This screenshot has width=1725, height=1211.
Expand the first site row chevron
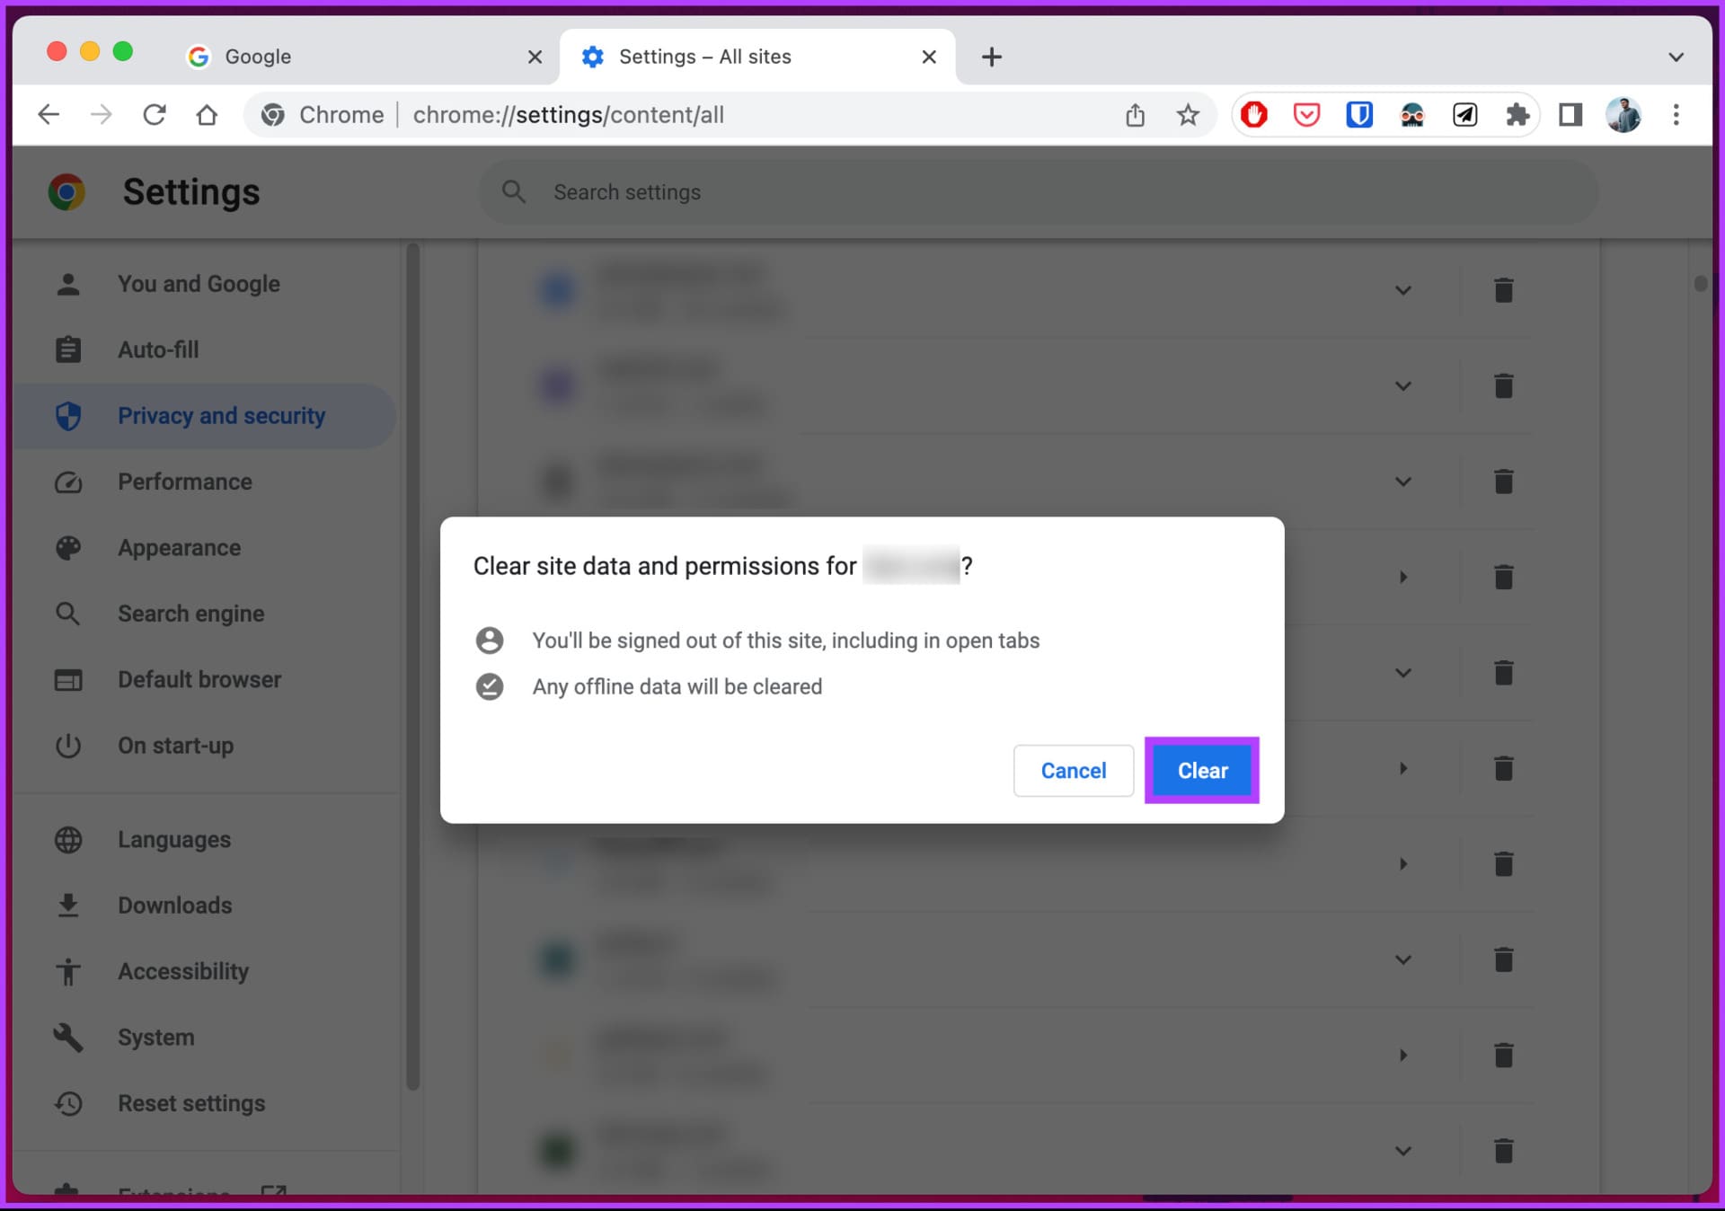pyautogui.click(x=1402, y=290)
